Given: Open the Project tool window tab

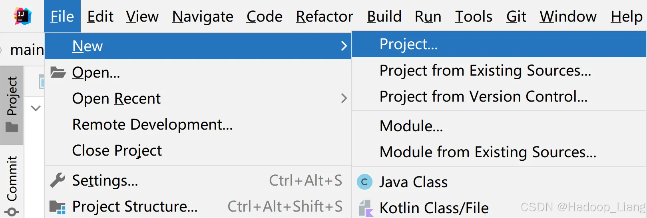Looking at the screenshot, I should (x=12, y=104).
